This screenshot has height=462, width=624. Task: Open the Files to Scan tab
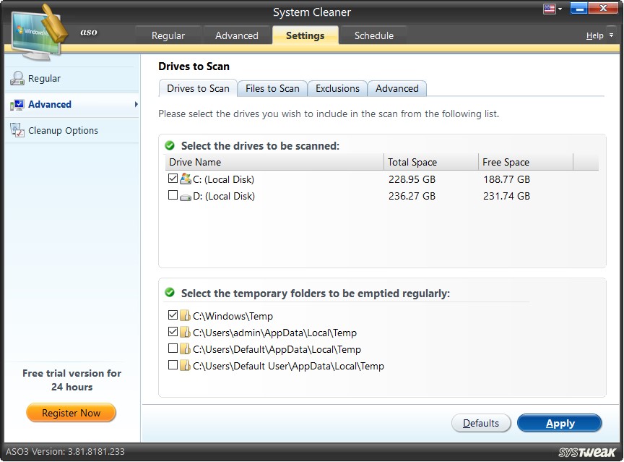pyautogui.click(x=272, y=88)
